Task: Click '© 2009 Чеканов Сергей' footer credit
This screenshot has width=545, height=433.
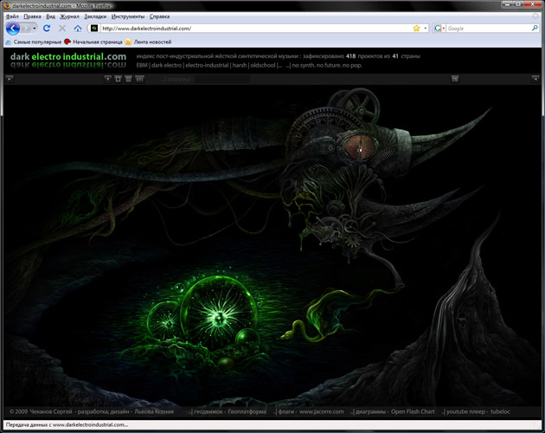Action: [41, 411]
